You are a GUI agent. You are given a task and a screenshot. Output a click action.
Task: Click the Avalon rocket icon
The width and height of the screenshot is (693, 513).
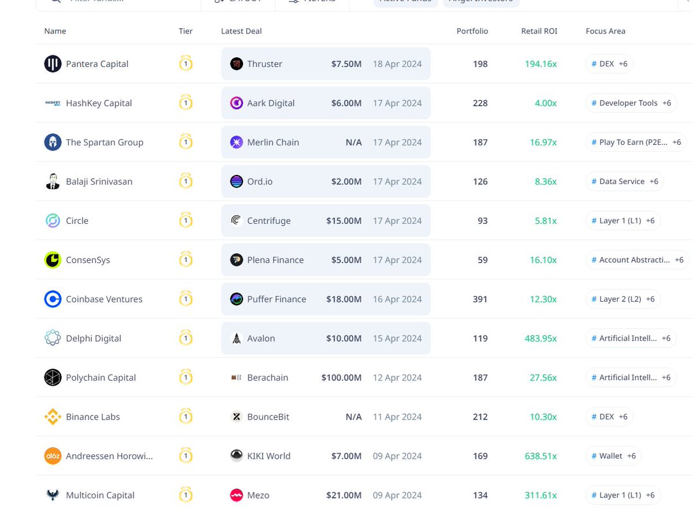tap(236, 339)
